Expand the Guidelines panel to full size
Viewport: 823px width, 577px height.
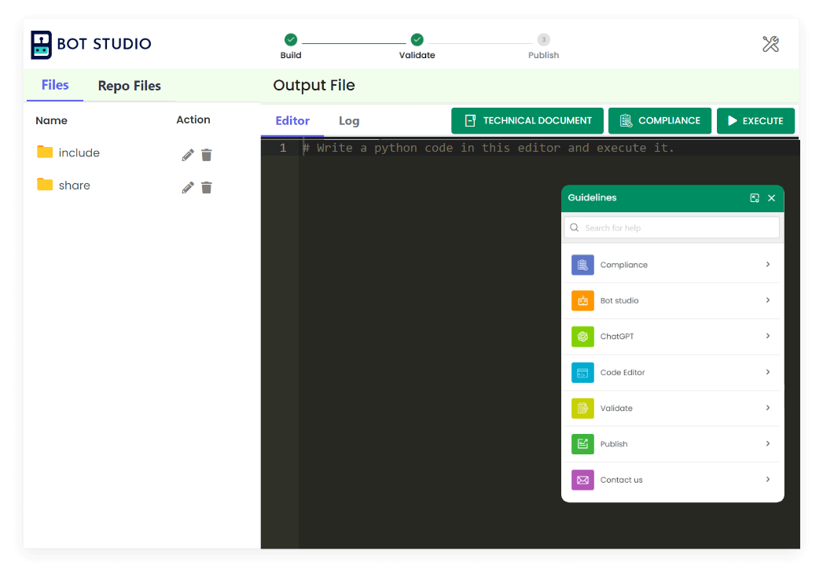click(755, 198)
